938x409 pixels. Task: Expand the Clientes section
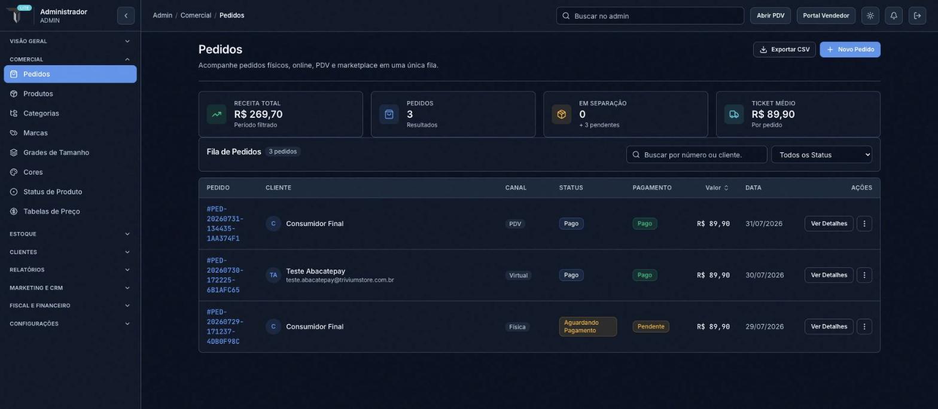pos(70,252)
